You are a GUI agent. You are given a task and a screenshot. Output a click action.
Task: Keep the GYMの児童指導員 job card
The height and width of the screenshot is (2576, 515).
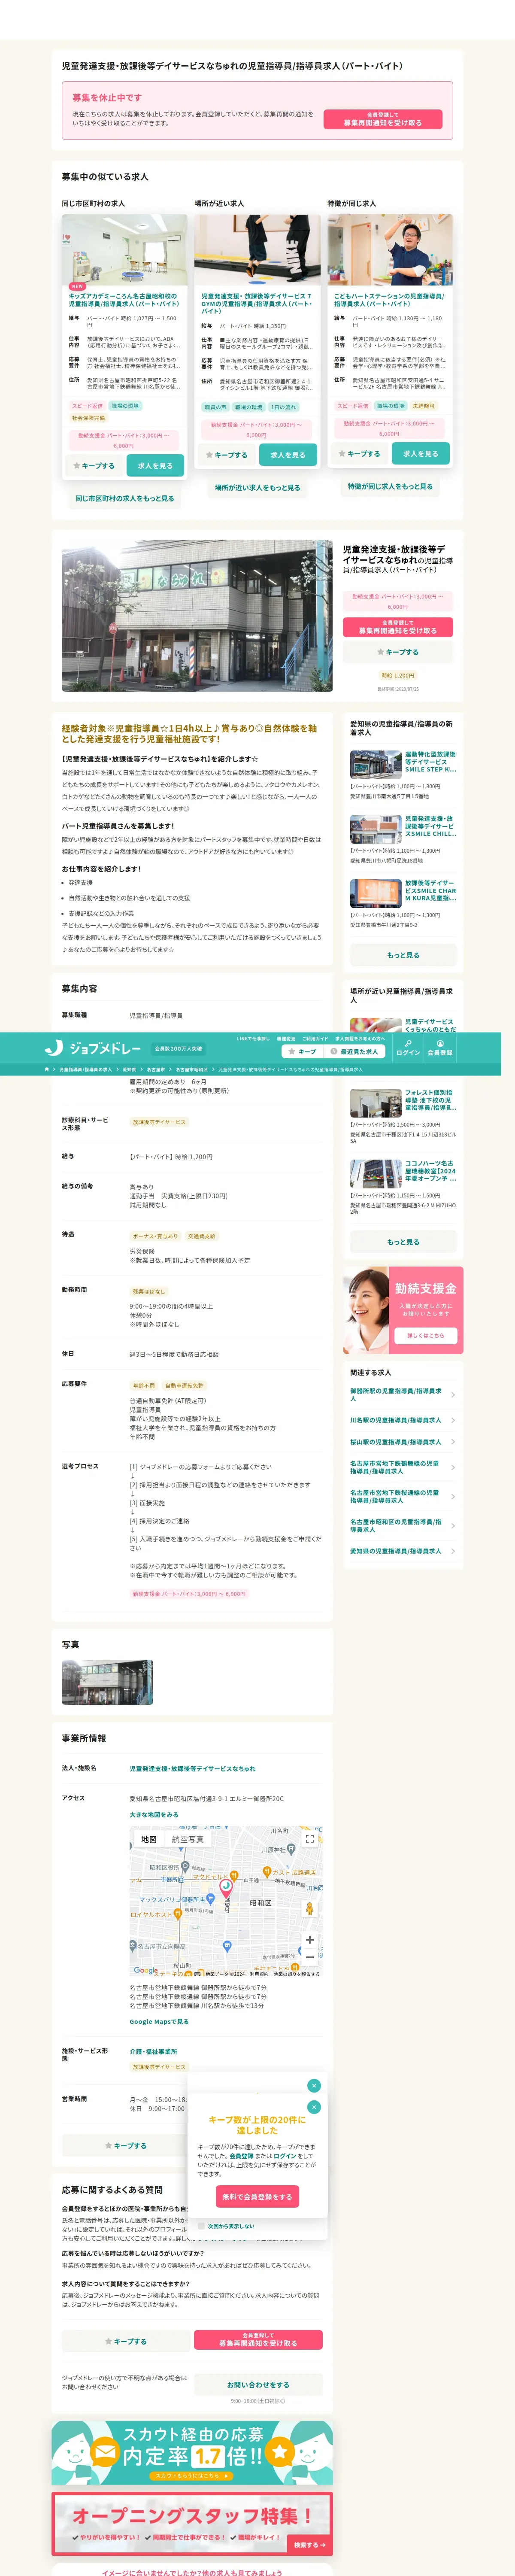click(226, 455)
